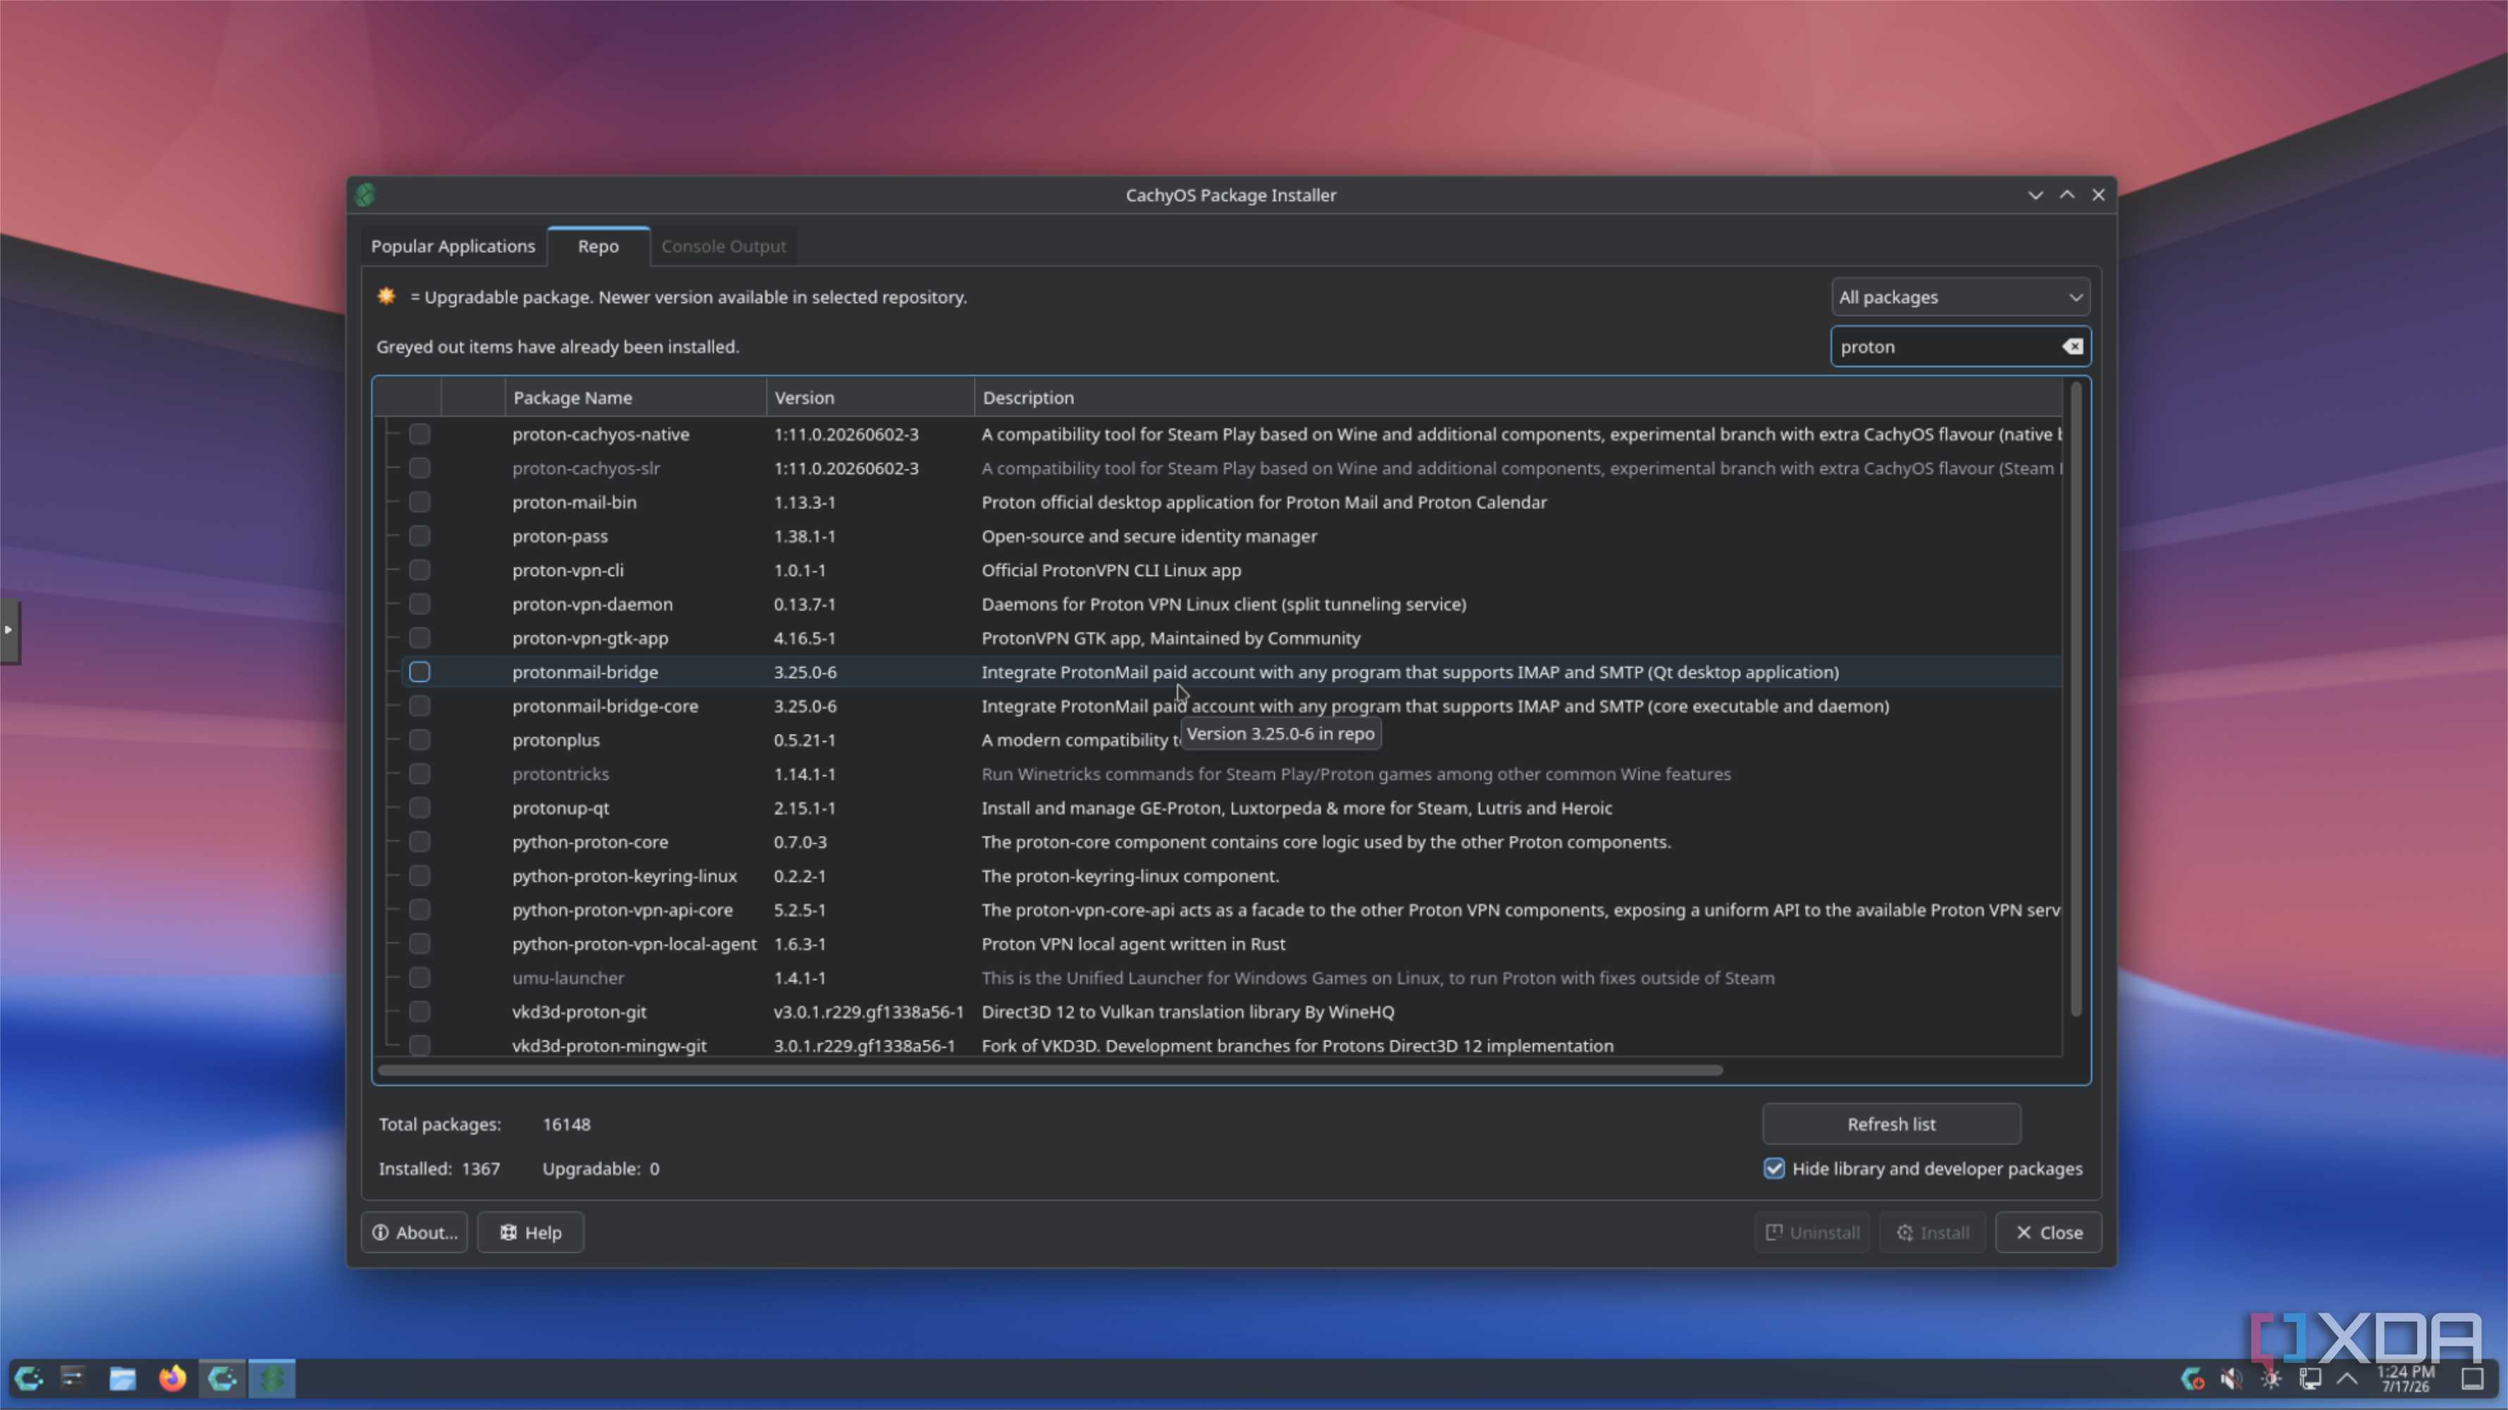Click proton-cachyos-slr package name

point(586,468)
